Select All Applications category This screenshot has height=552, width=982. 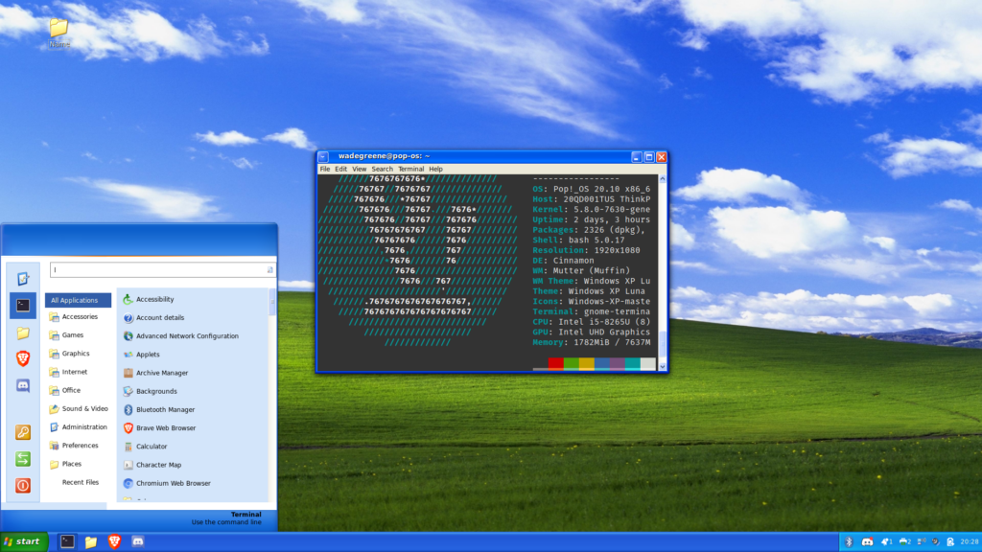click(x=78, y=300)
